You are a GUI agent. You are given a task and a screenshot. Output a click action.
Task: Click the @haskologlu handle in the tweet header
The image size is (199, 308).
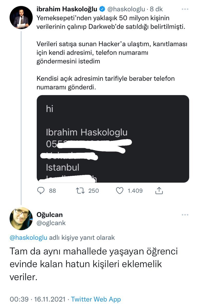pyautogui.click(x=126, y=9)
